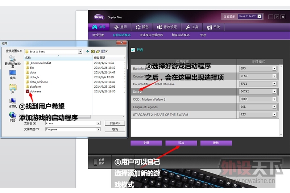Open the 音效设定 audio settings tab
290x193 pixels.
pyautogui.click(x=167, y=27)
